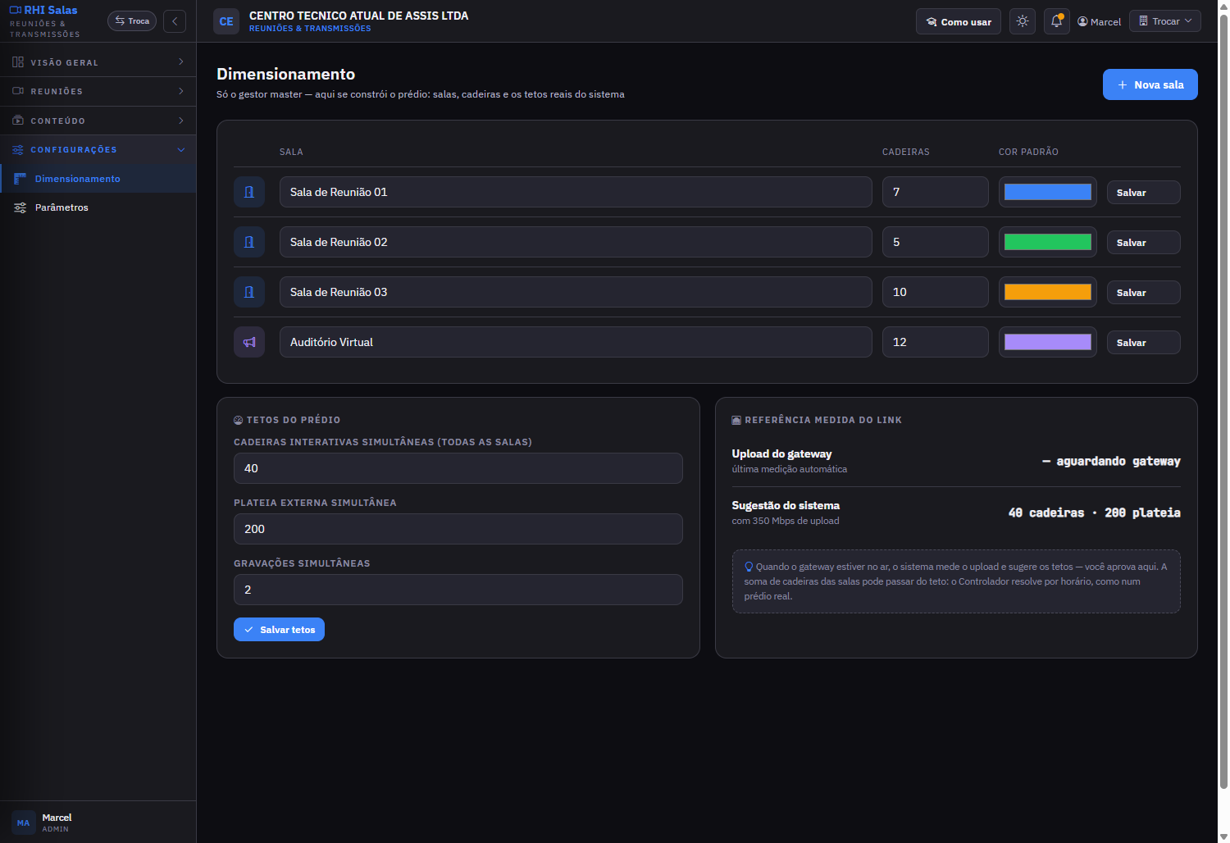This screenshot has height=843, width=1230.
Task: Edit the plateia externa simultânea field
Action: coord(458,529)
